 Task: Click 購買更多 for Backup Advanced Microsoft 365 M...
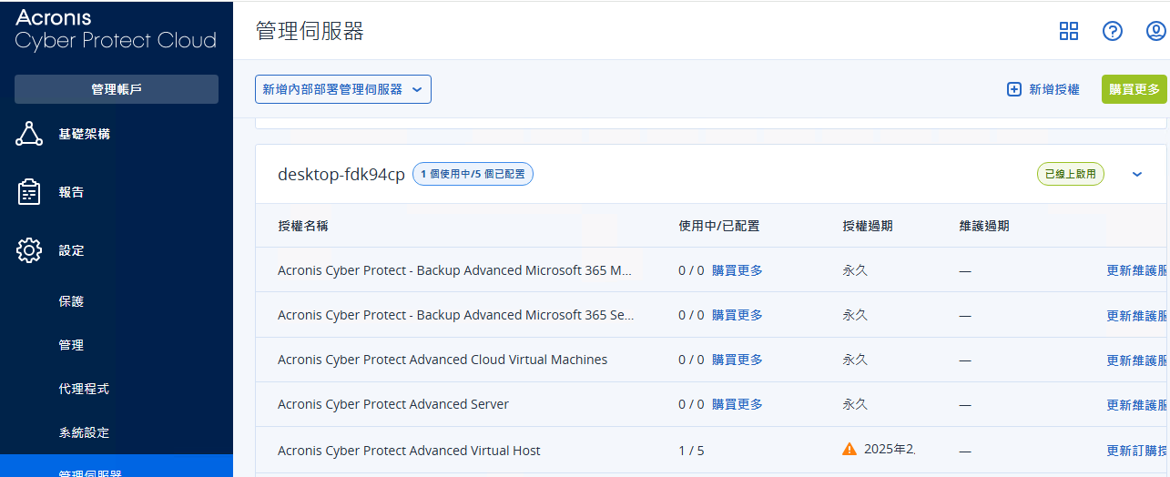click(x=738, y=270)
